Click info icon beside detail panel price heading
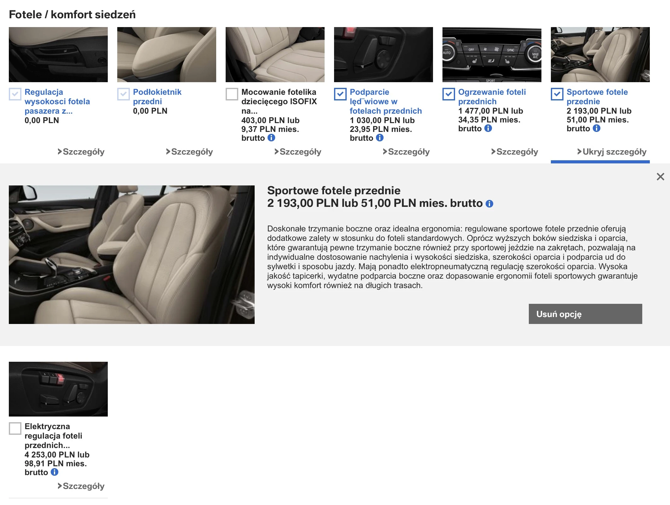670x505 pixels. click(489, 204)
